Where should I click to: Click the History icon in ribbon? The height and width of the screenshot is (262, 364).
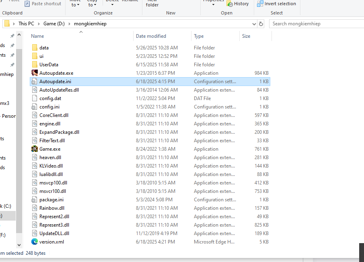click(230, 4)
